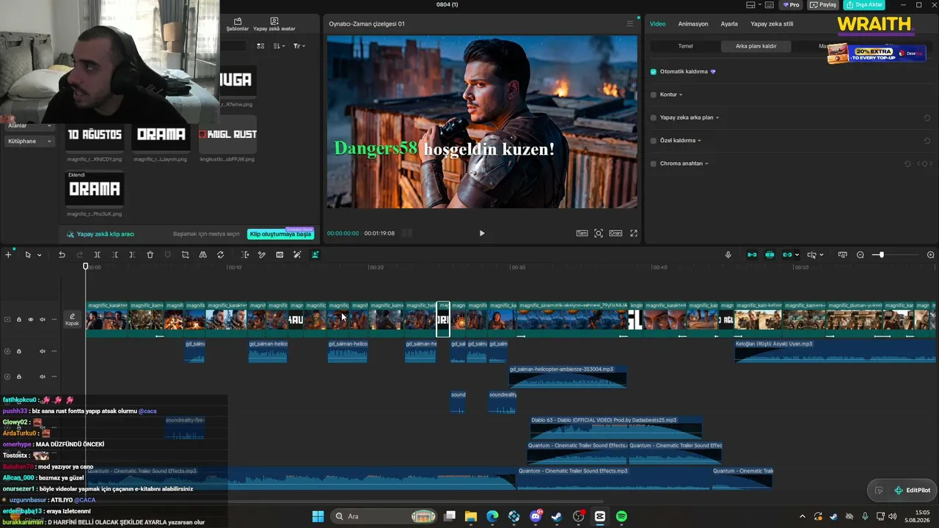Add a keyframe for Chroma anahtarı

coord(925,164)
